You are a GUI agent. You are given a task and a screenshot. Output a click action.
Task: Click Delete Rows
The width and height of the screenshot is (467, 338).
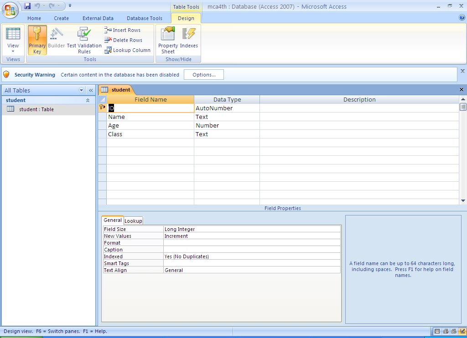123,40
